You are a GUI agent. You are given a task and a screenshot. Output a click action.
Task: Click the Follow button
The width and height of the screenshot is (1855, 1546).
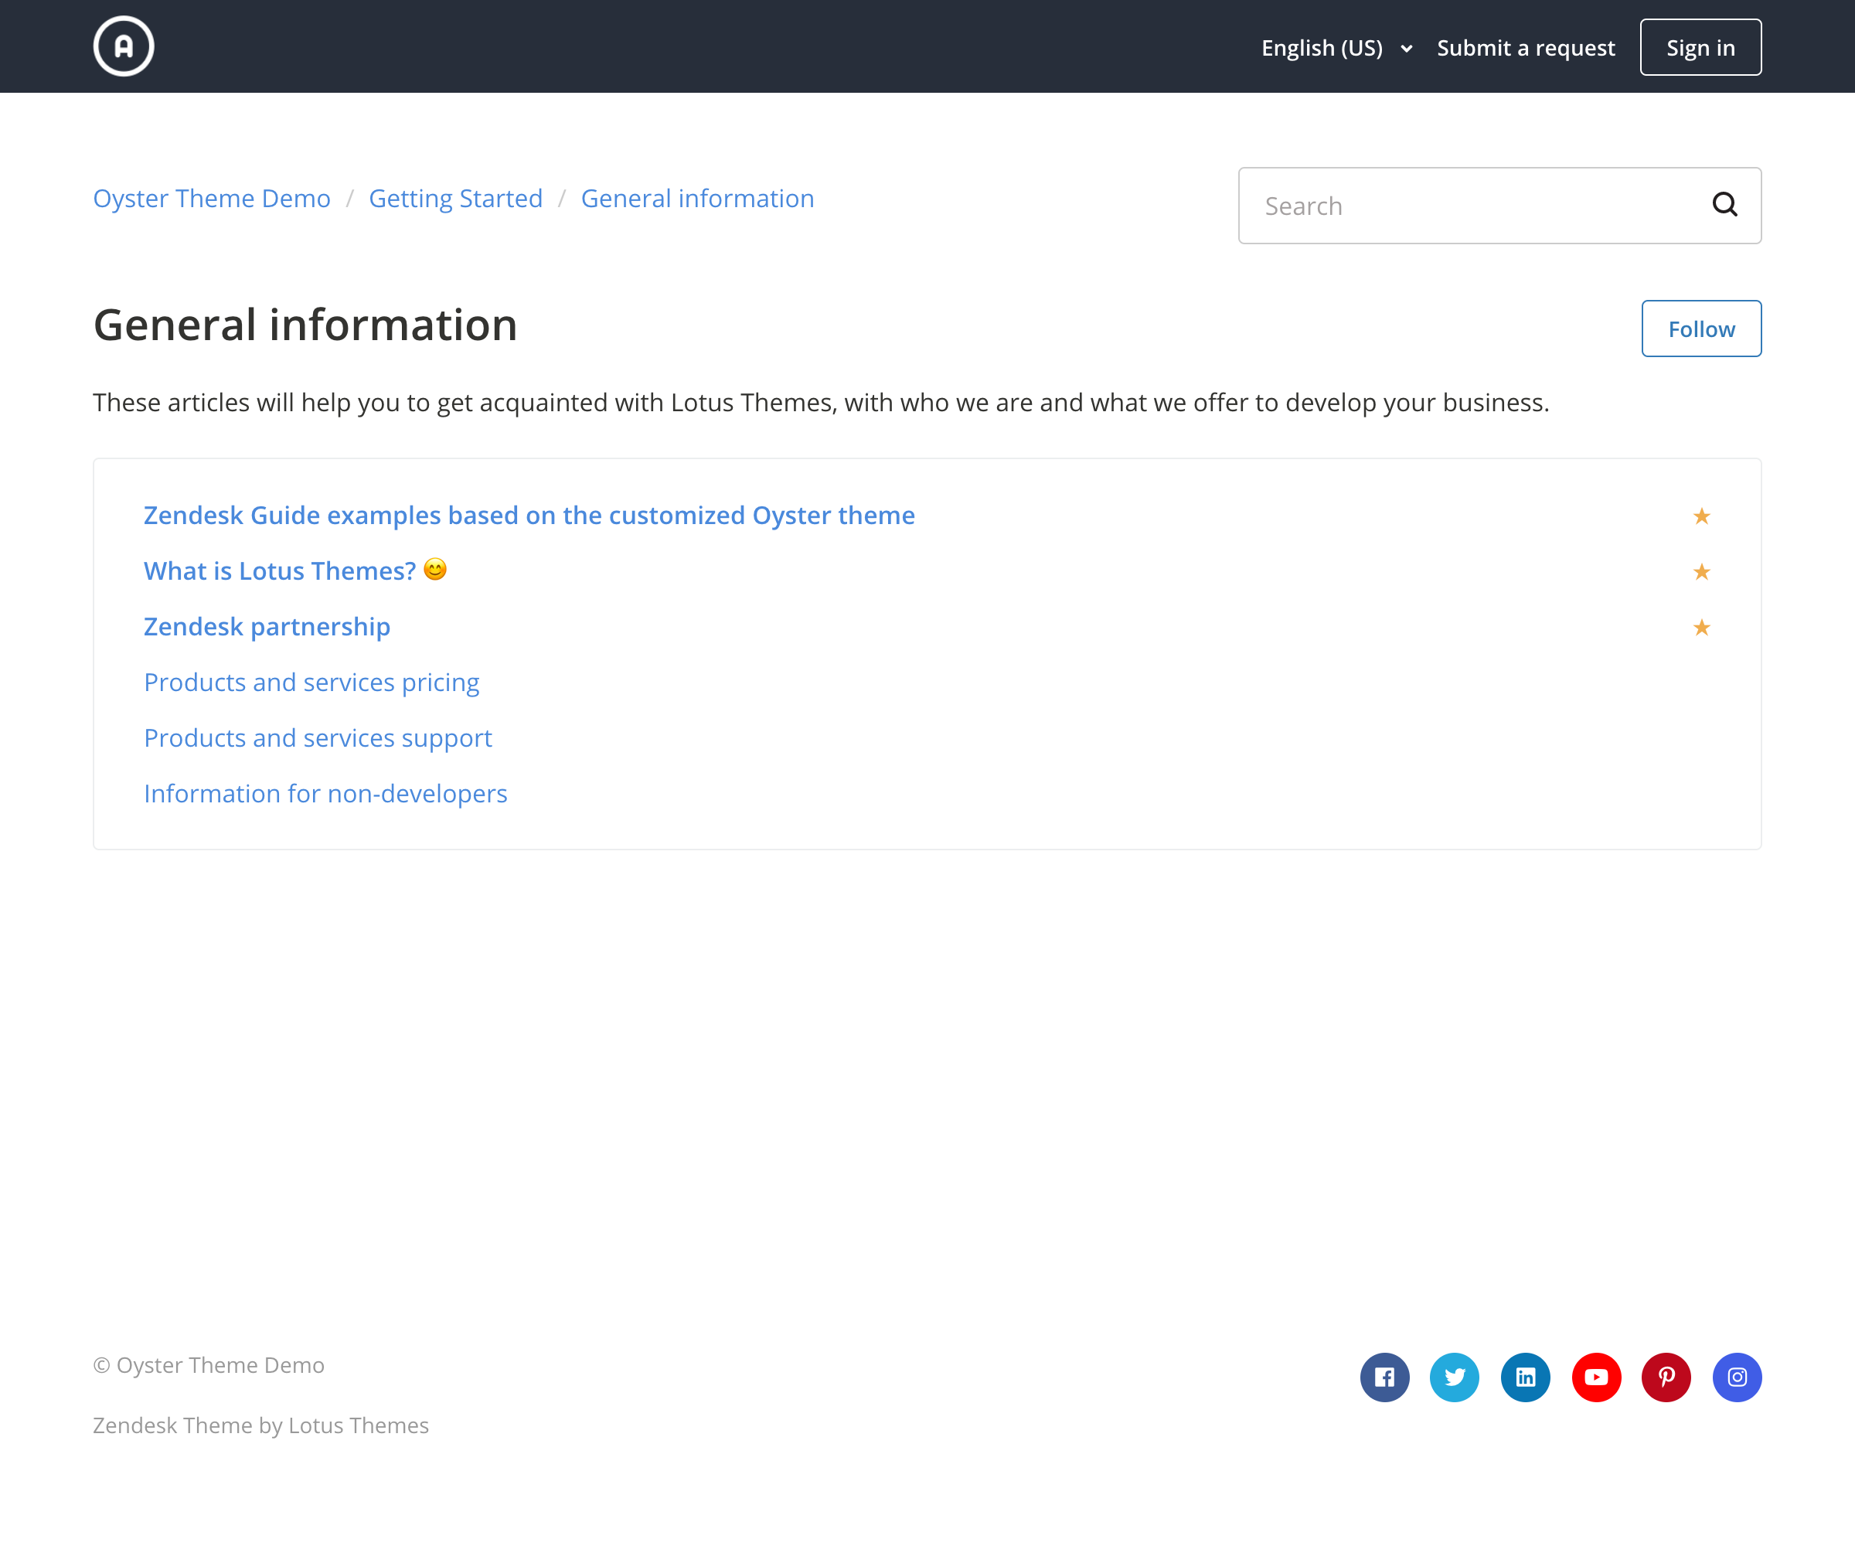pos(1700,329)
